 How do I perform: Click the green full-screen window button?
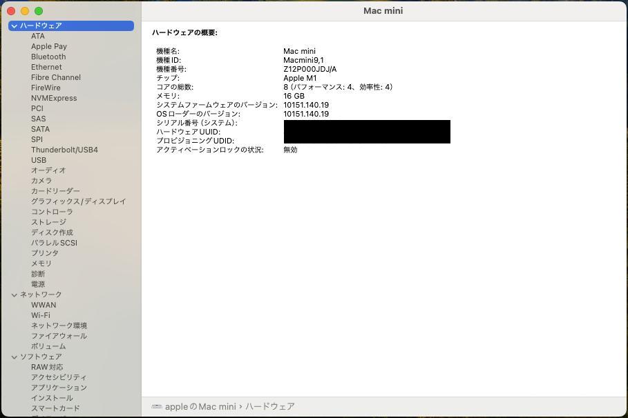pyautogui.click(x=39, y=11)
